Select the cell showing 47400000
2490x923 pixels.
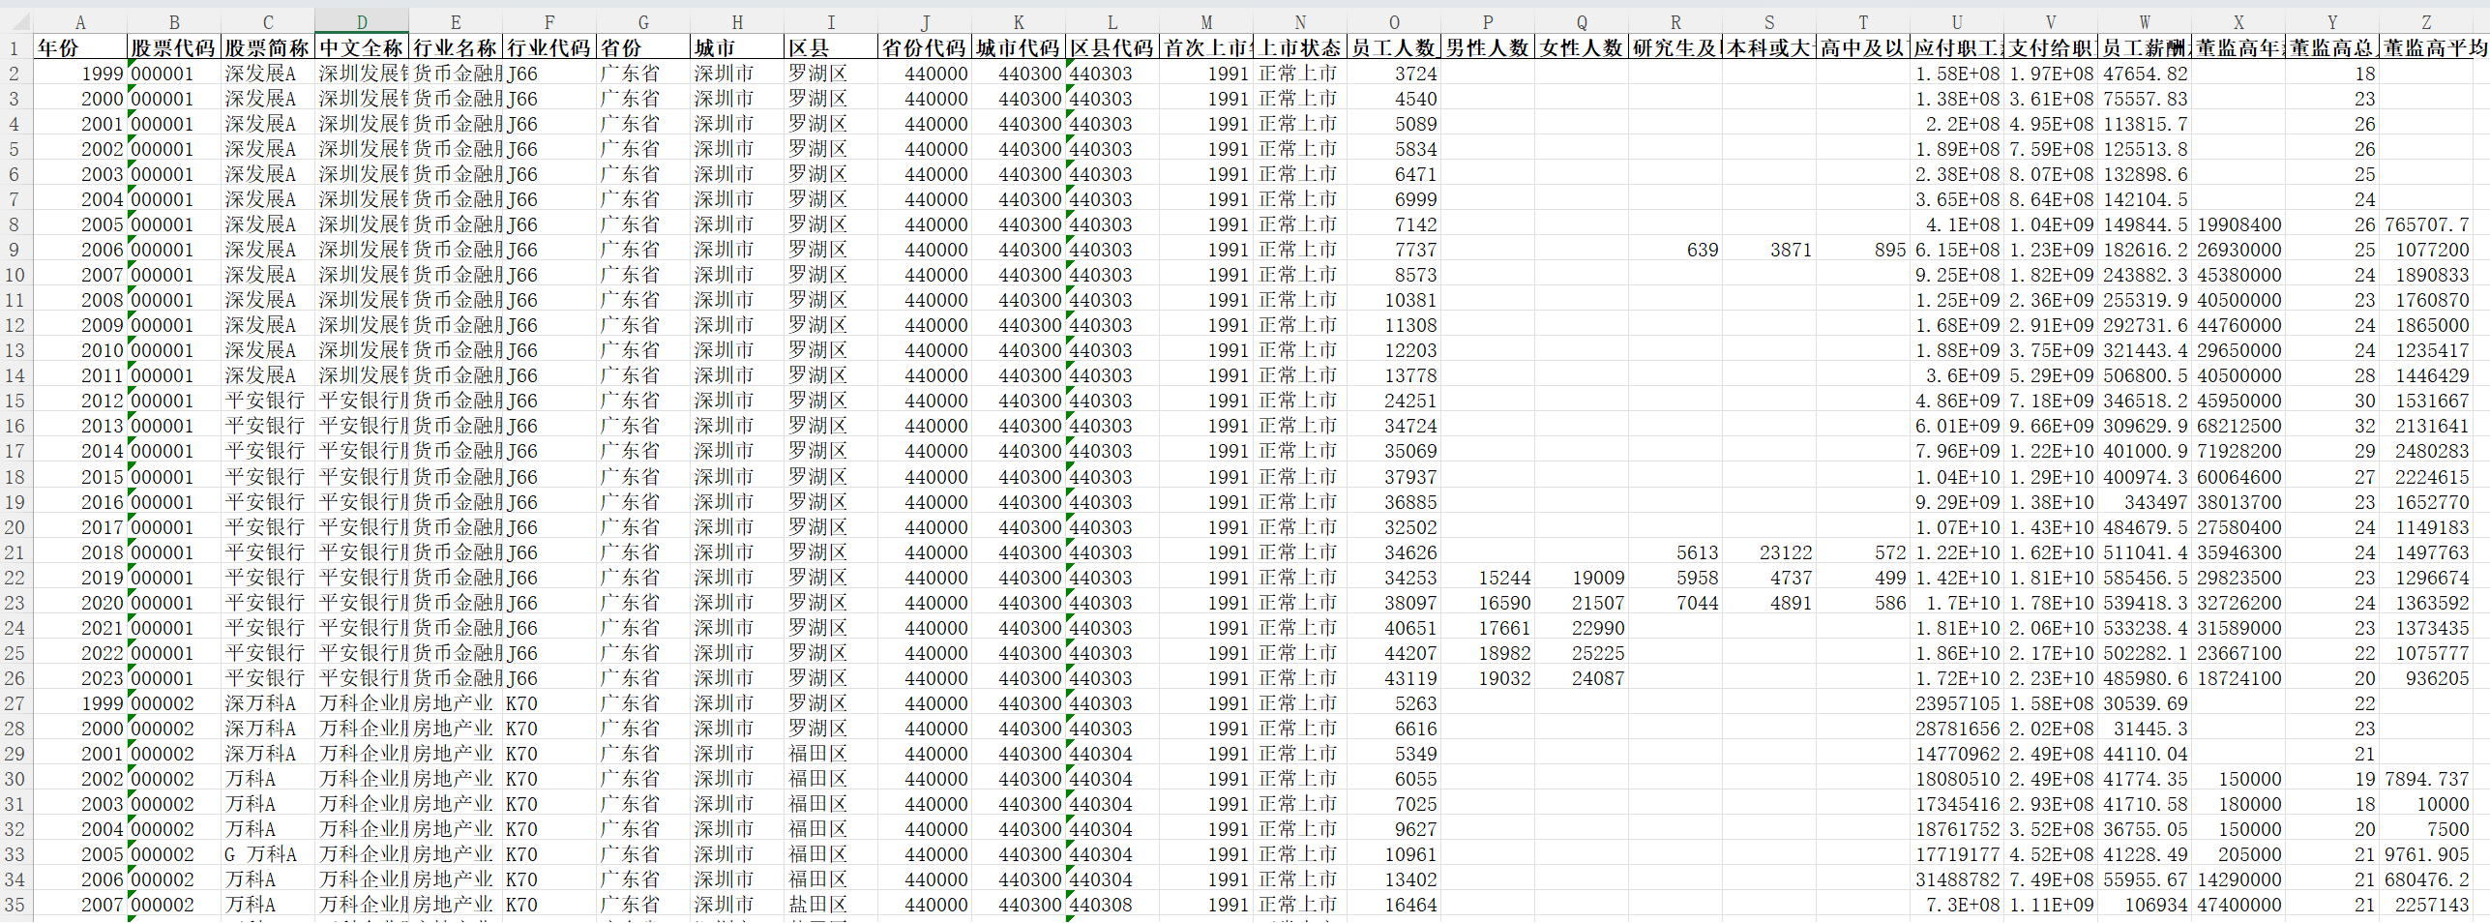2238,905
